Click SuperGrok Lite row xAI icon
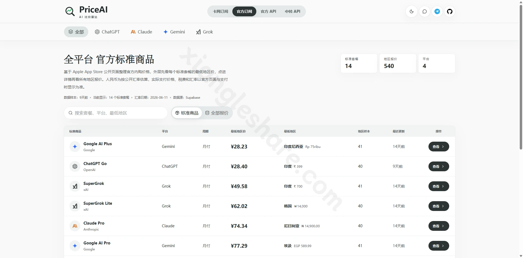 75,206
